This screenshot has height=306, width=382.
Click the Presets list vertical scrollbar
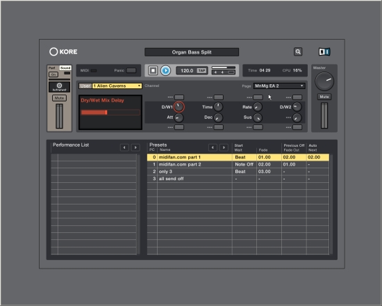[331, 204]
